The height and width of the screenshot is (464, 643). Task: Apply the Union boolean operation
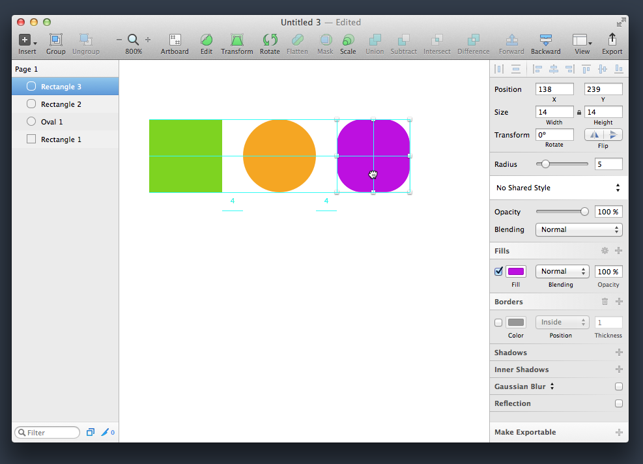pos(374,41)
